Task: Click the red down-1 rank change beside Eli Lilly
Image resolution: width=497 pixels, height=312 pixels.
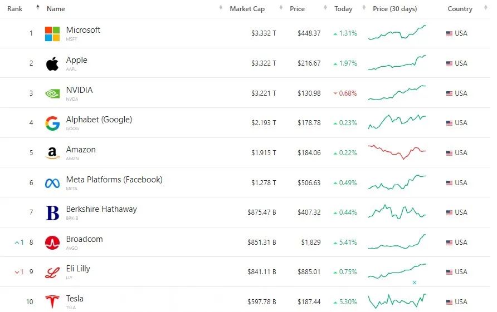Action: 19,272
